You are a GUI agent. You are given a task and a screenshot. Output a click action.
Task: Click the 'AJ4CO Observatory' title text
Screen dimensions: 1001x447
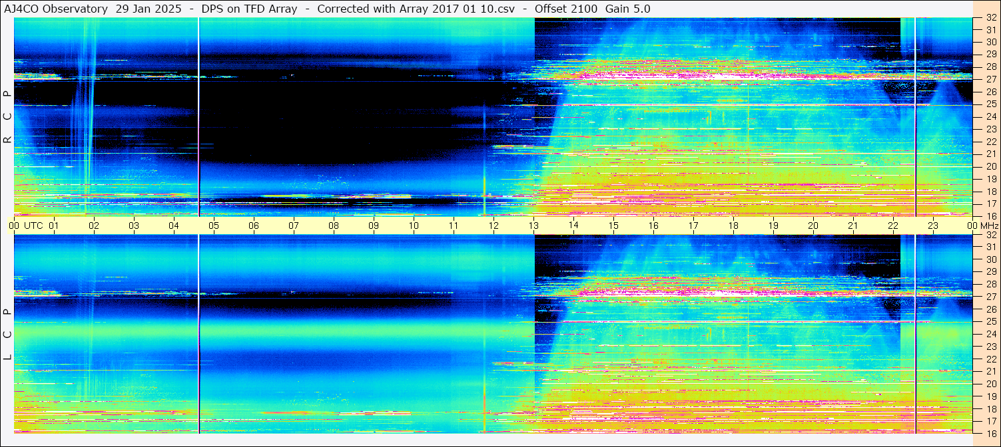56,9
